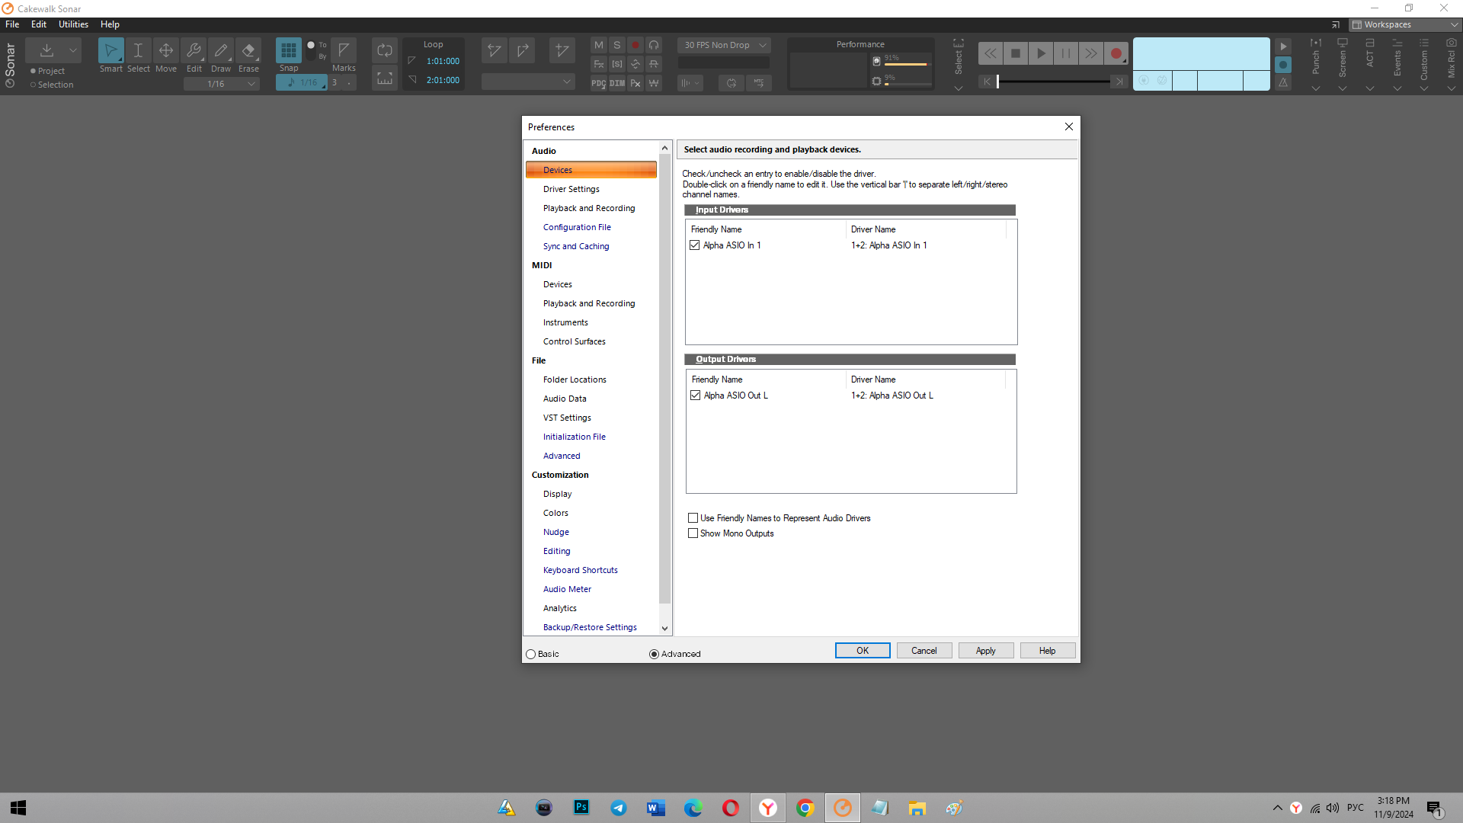1463x823 pixels.
Task: Open VST Settings preferences page
Action: tap(567, 418)
